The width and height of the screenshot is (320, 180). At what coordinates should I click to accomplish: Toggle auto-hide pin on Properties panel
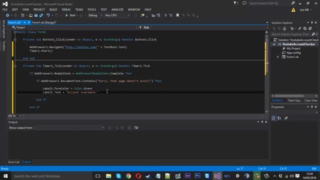(311, 107)
